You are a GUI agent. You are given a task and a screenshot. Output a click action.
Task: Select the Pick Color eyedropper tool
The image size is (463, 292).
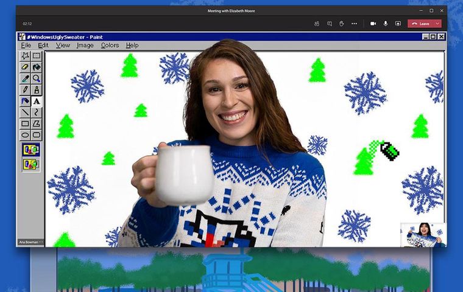pyautogui.click(x=25, y=78)
